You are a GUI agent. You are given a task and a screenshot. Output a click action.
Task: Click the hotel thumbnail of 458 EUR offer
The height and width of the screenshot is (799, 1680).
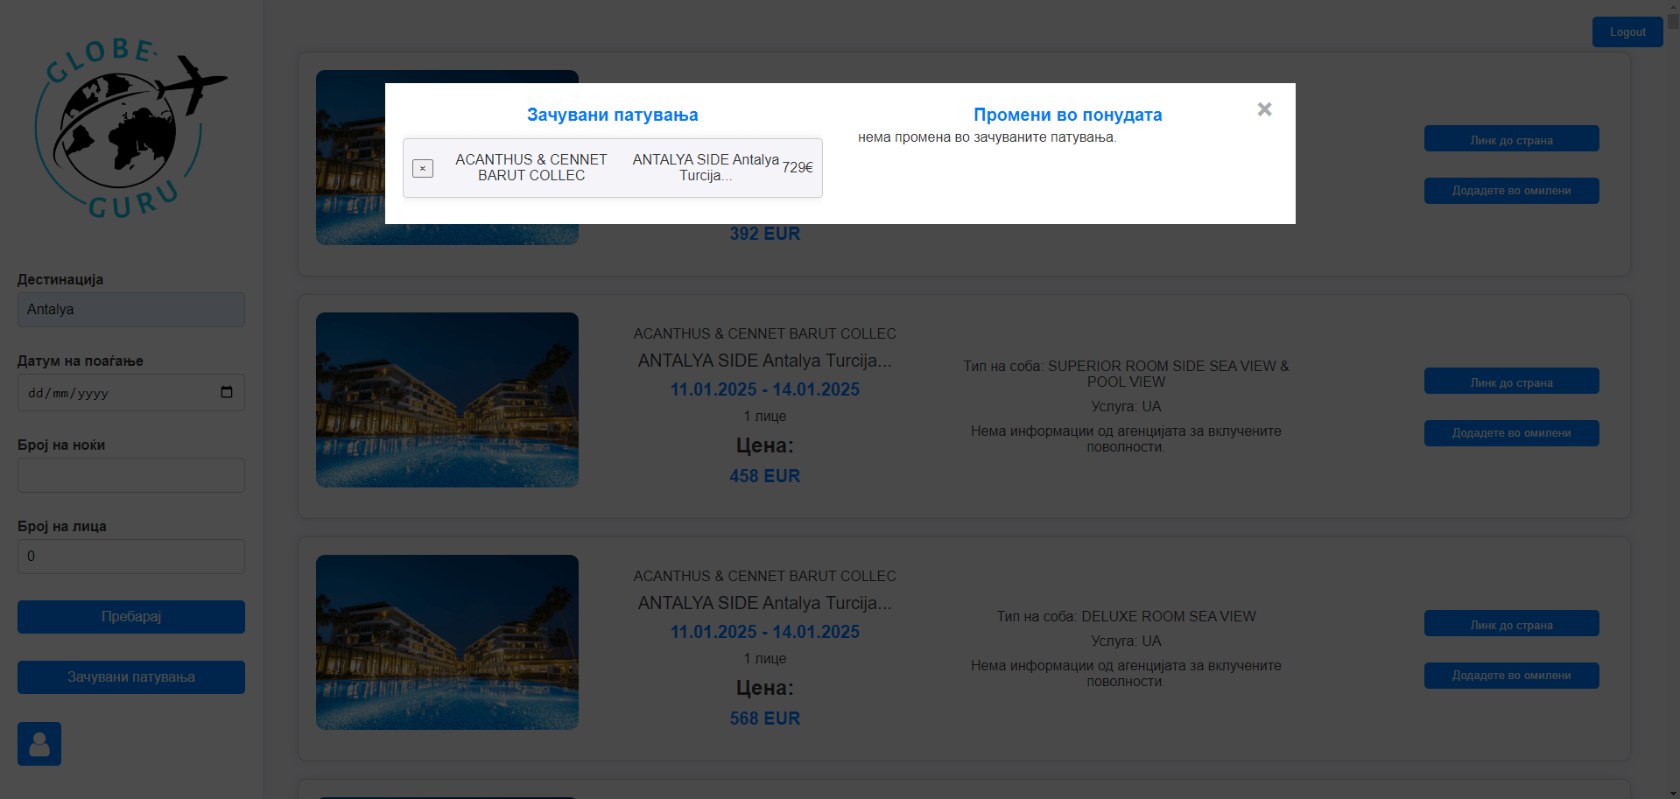click(x=447, y=400)
